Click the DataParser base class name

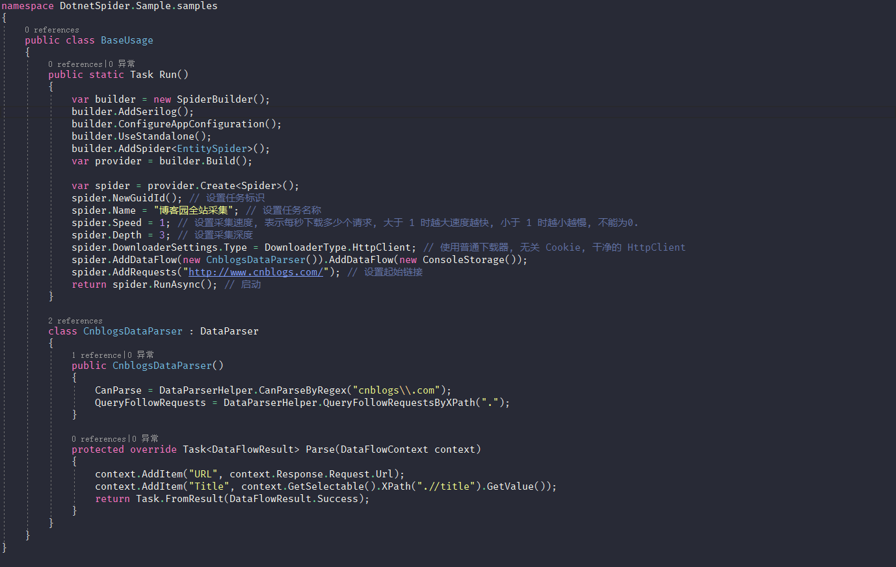(x=229, y=331)
